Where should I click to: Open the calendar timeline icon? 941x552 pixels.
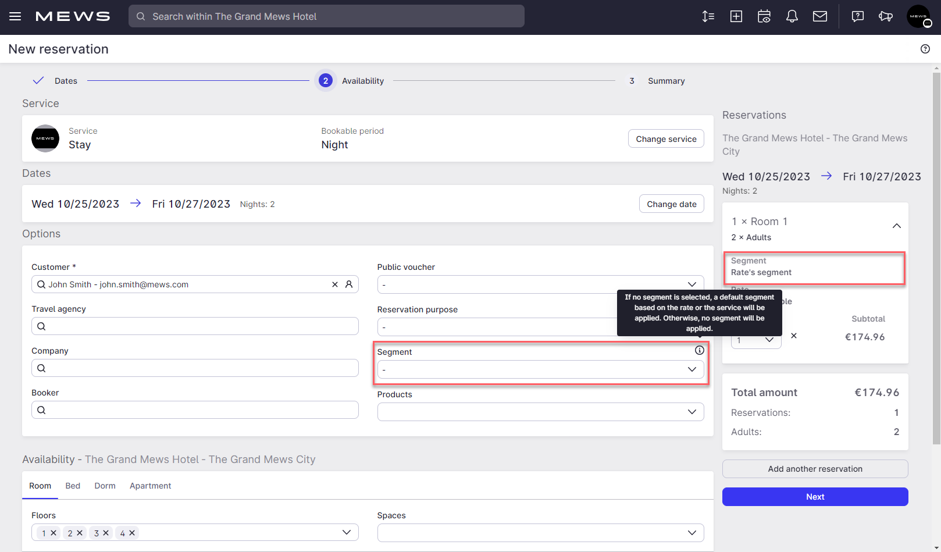pyautogui.click(x=764, y=16)
